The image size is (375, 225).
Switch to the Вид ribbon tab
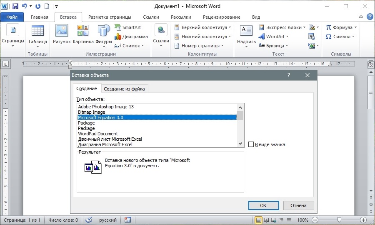click(256, 17)
